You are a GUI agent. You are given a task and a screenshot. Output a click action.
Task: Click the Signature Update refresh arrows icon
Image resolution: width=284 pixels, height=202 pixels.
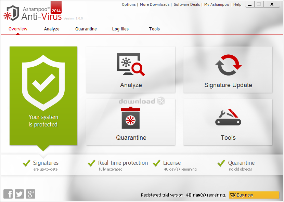click(x=228, y=65)
